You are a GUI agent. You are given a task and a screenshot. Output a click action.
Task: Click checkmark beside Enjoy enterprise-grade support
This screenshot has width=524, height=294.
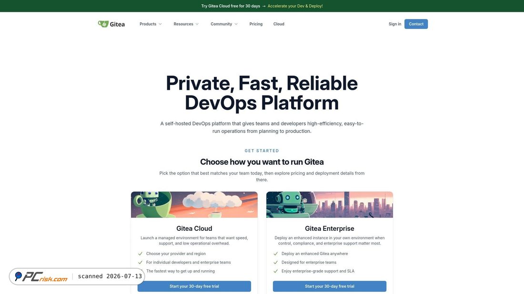click(x=276, y=271)
